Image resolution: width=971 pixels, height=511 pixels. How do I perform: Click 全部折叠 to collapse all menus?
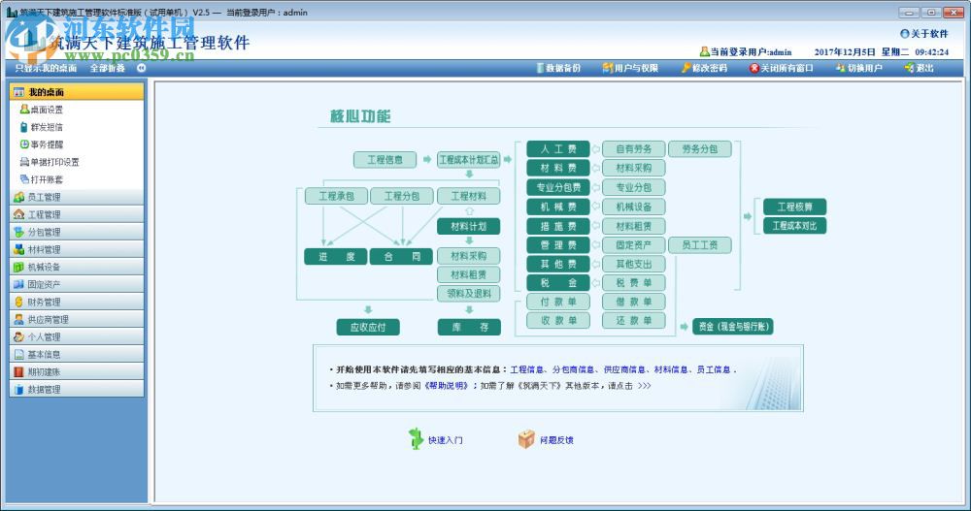click(108, 68)
